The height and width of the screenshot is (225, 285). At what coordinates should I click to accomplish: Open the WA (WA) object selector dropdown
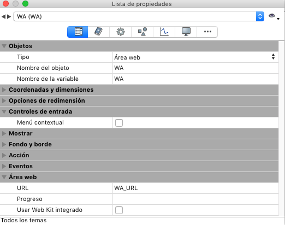139,16
